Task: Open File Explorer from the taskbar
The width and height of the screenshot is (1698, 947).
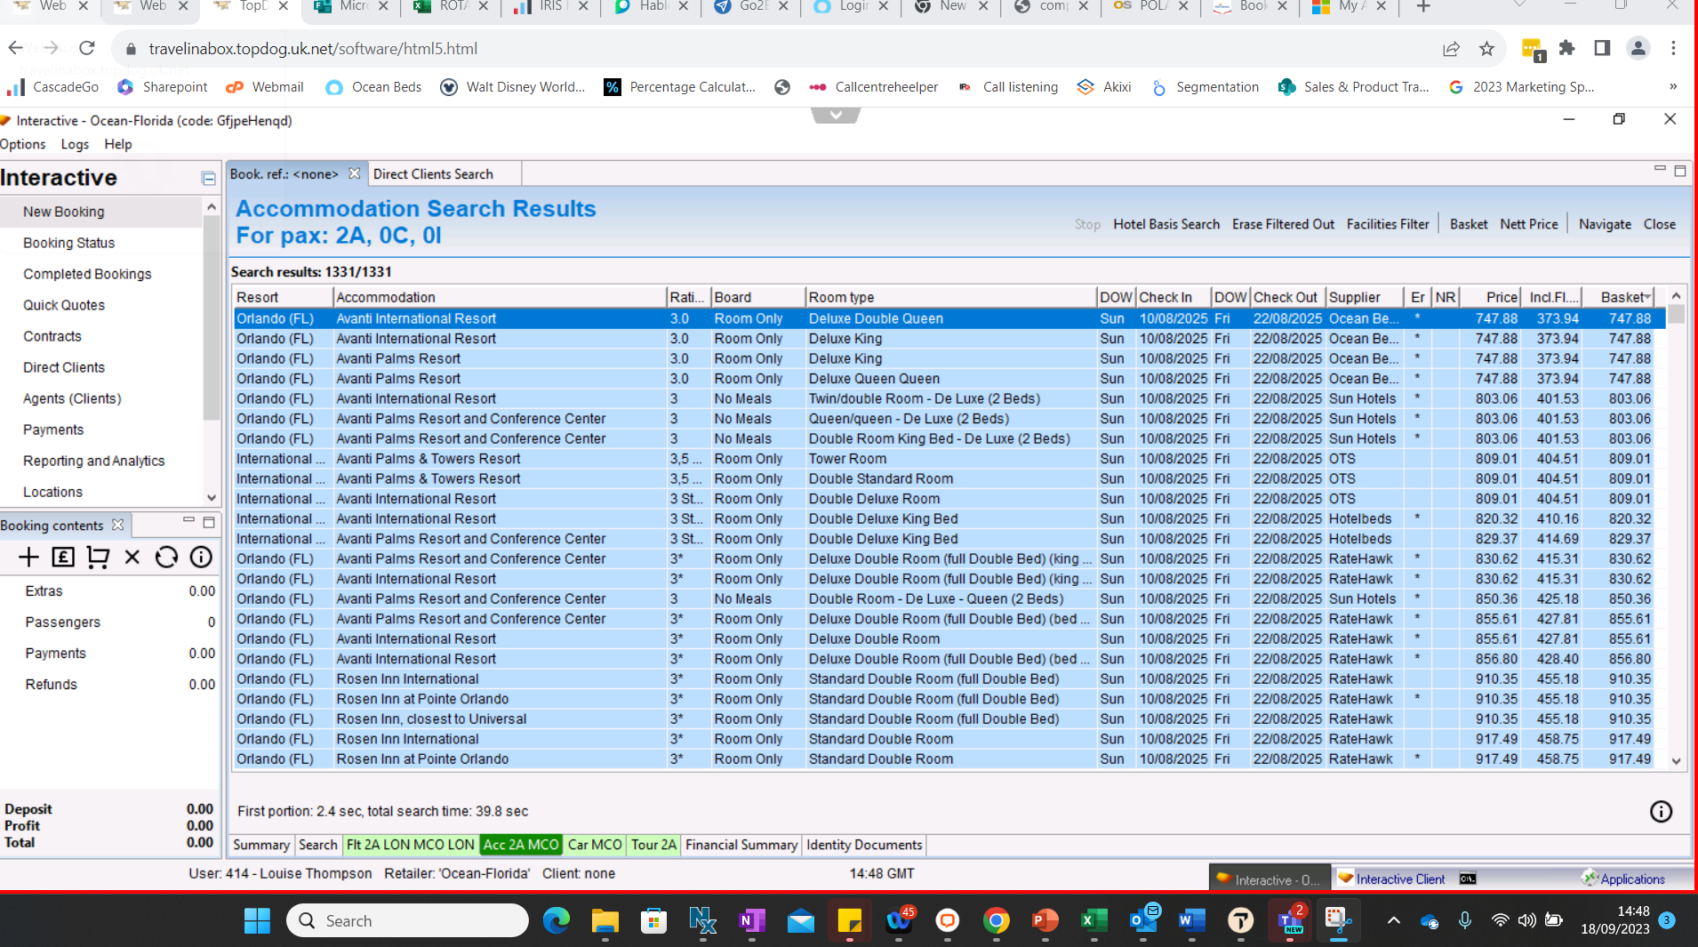Action: point(605,921)
